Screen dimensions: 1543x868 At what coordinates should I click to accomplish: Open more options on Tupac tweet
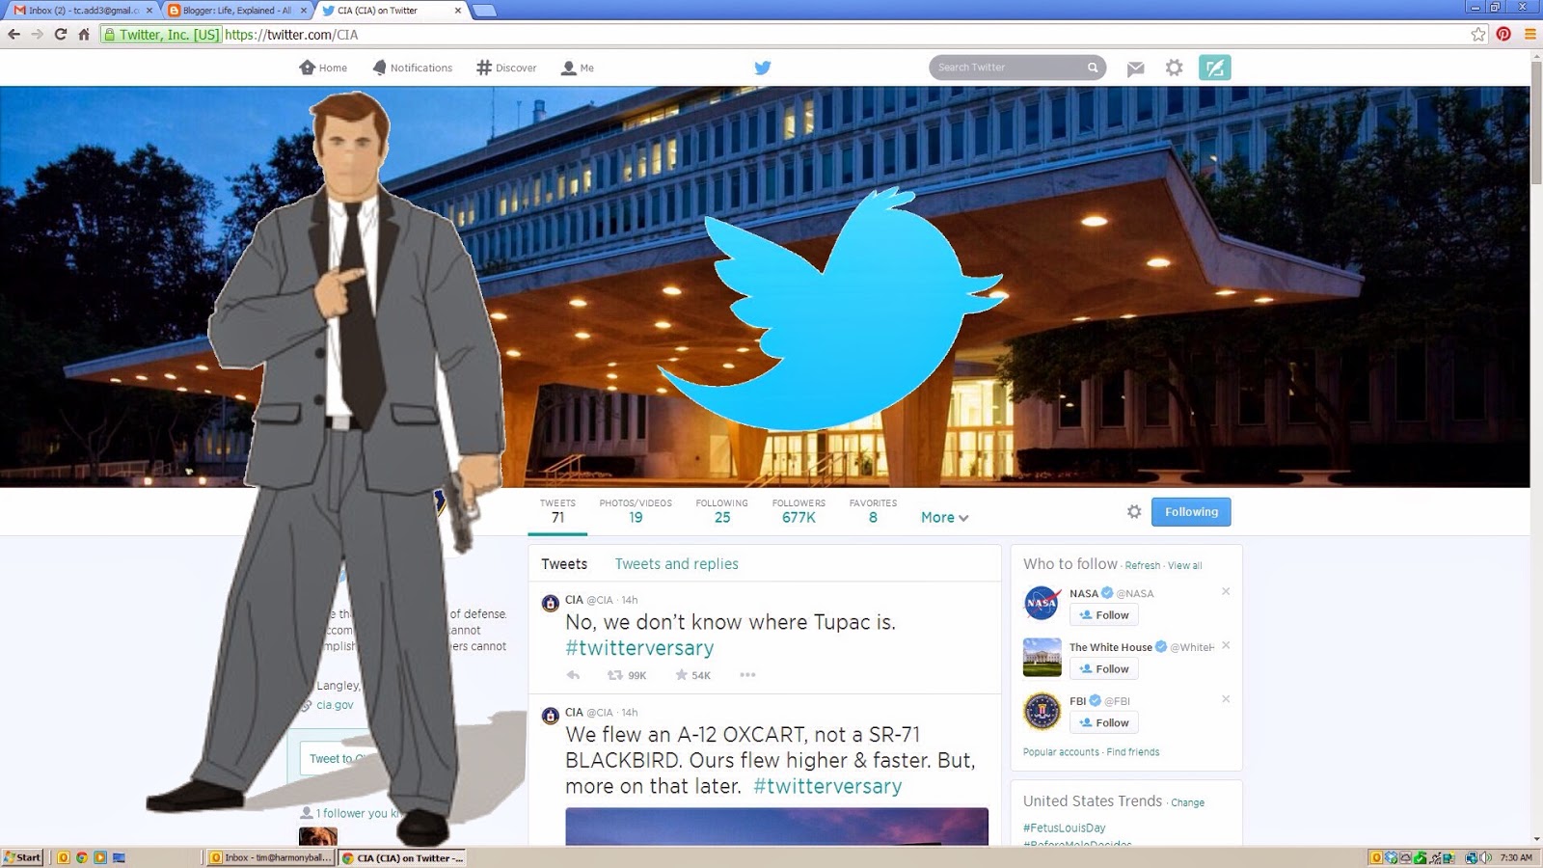pyautogui.click(x=747, y=675)
